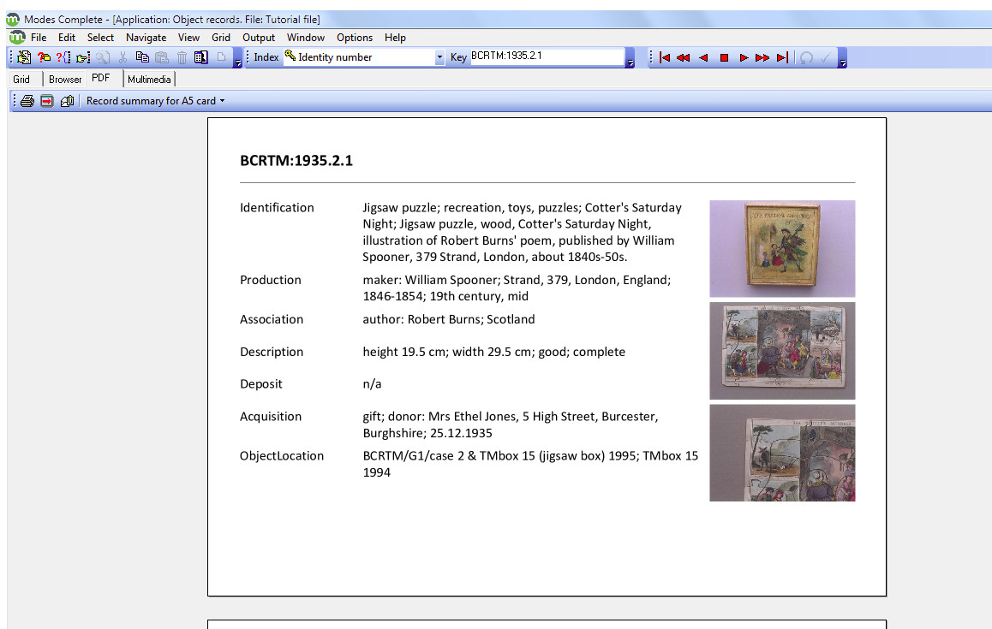Viewport: 992px width, 629px height.
Task: Open the main toolbar overflow options arrow
Action: click(237, 60)
